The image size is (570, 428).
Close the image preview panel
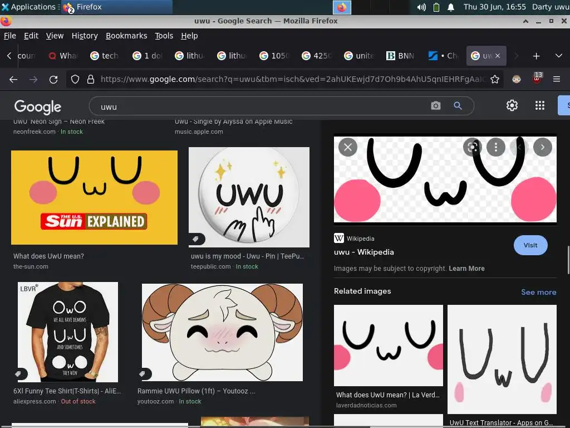tap(348, 147)
